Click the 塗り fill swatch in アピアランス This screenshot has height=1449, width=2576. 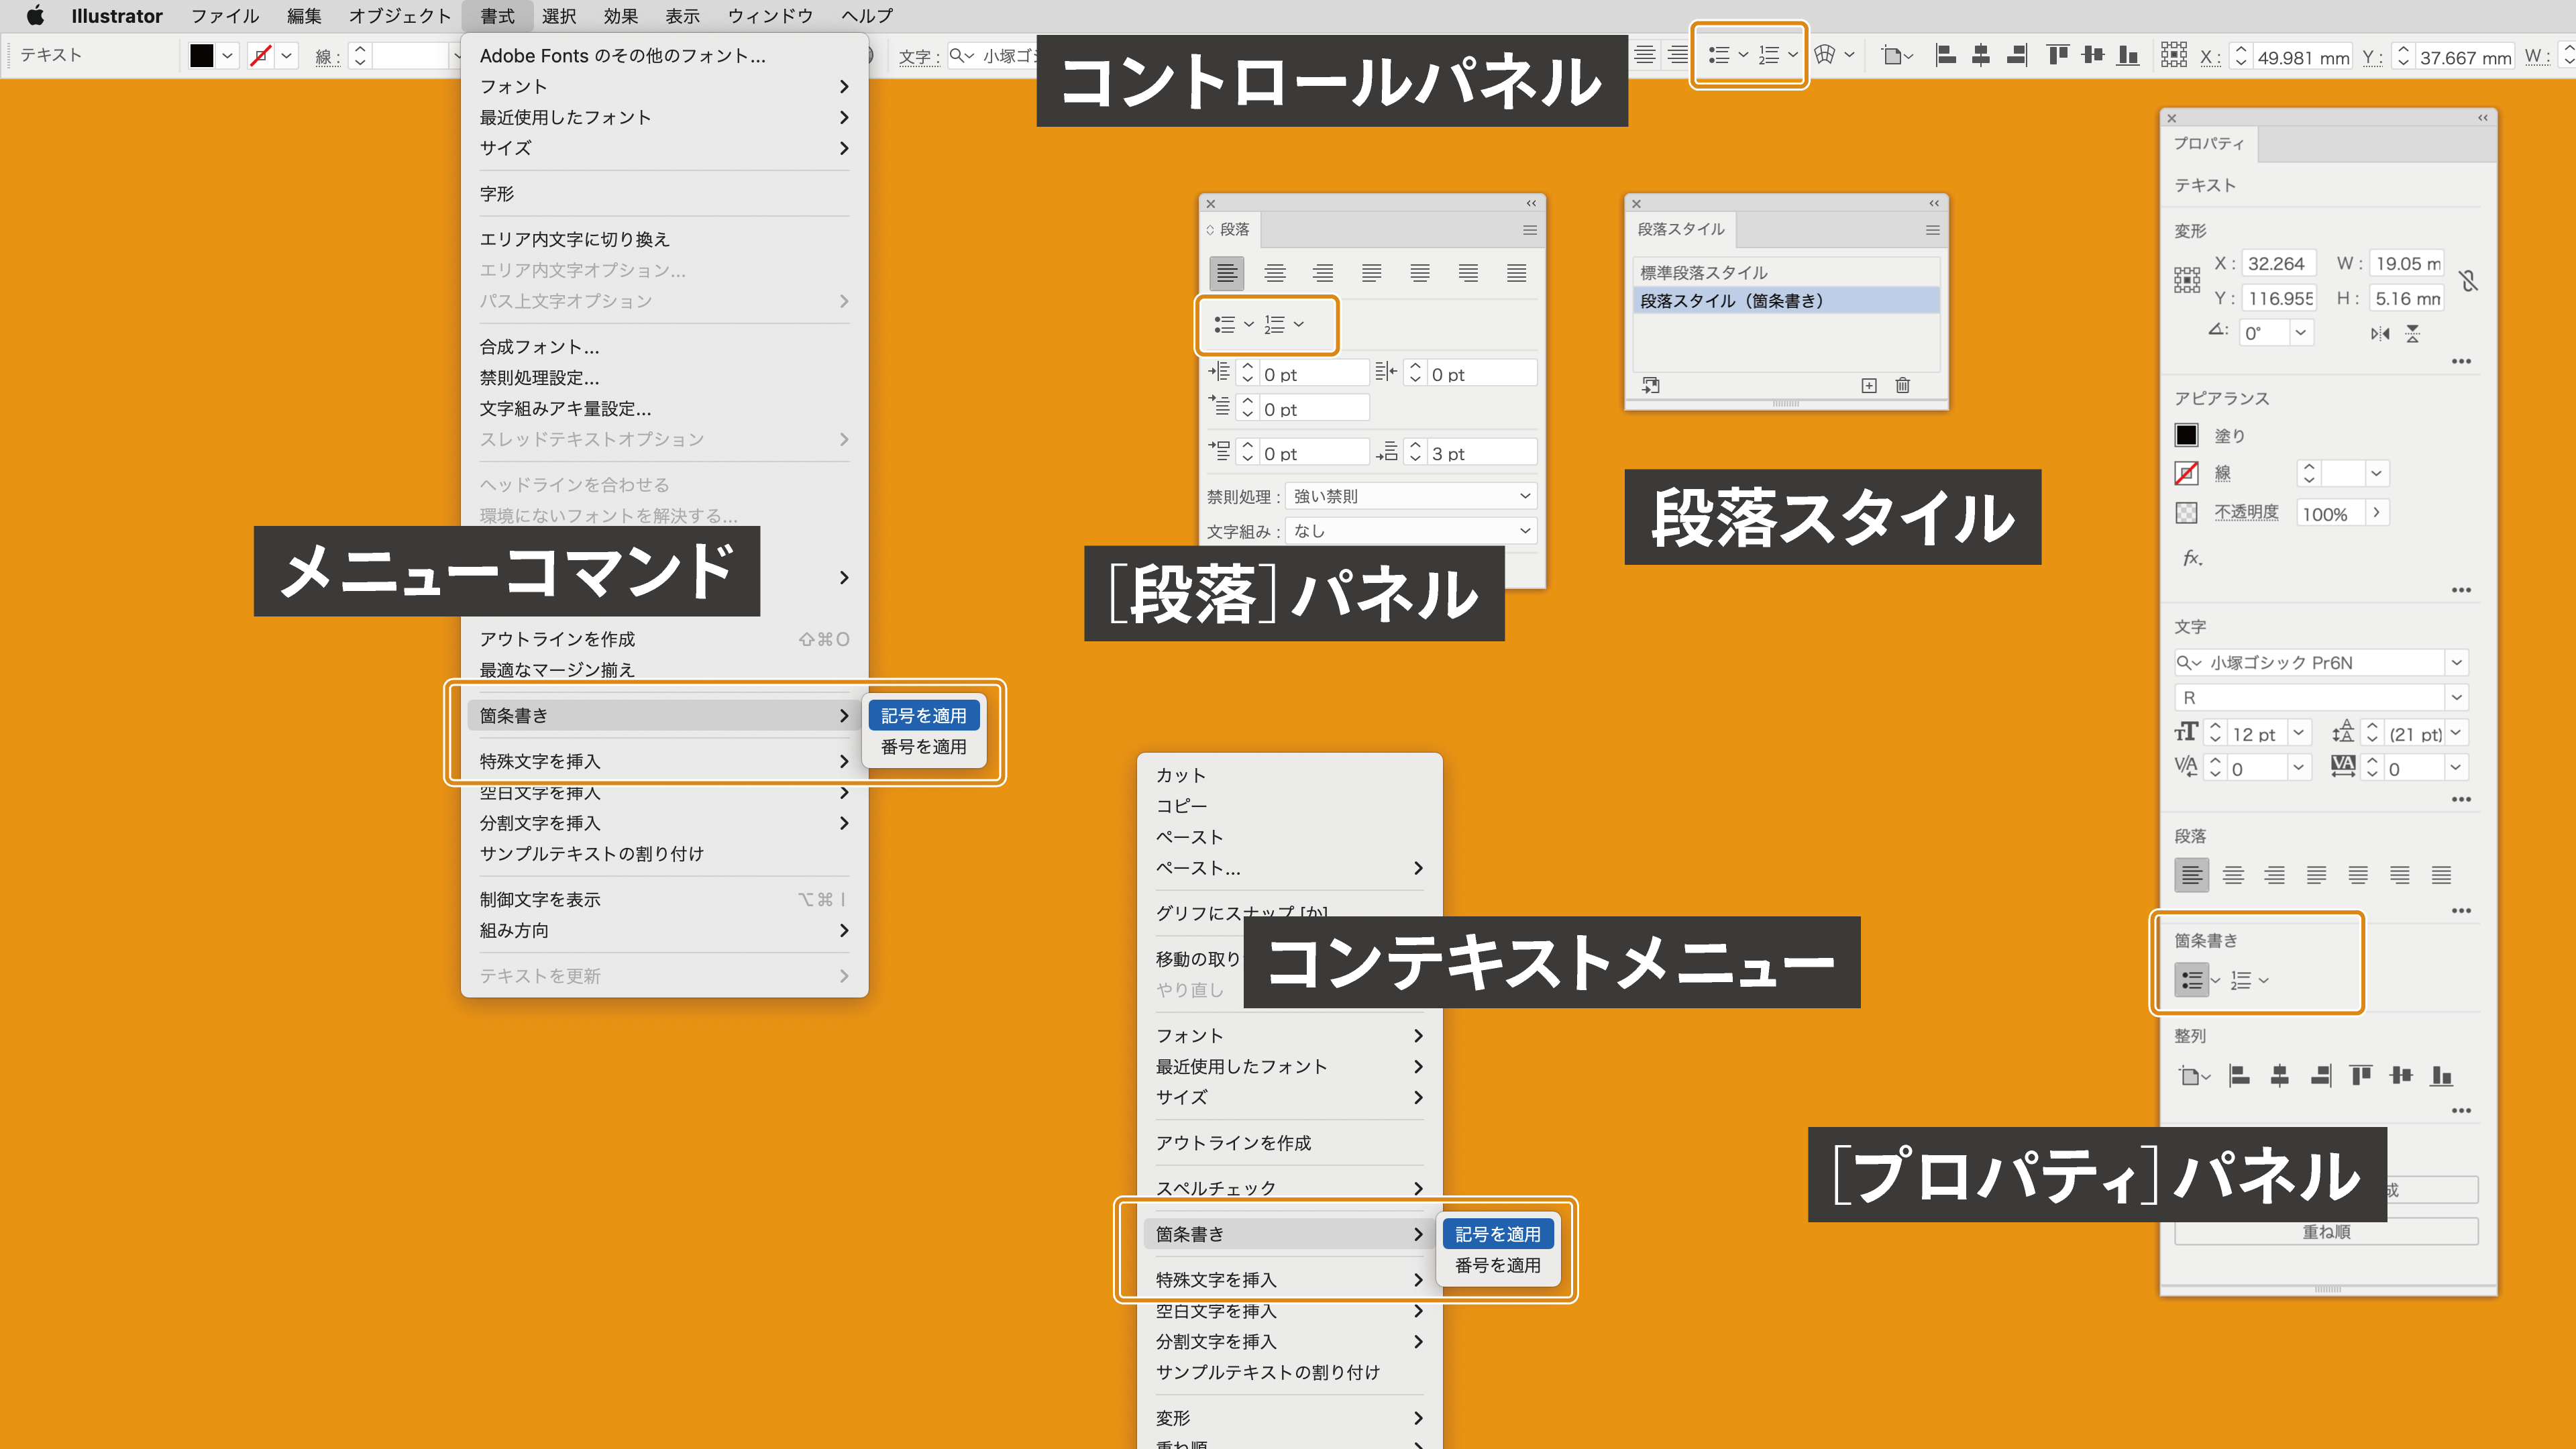click(x=2187, y=435)
